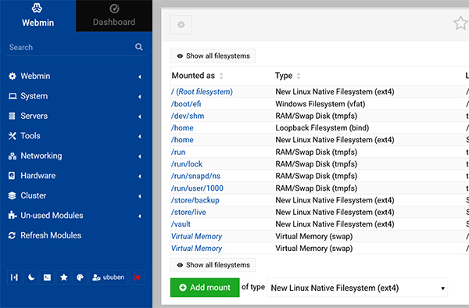Open the Un-used Modules category
This screenshot has height=308, width=469.
click(76, 216)
